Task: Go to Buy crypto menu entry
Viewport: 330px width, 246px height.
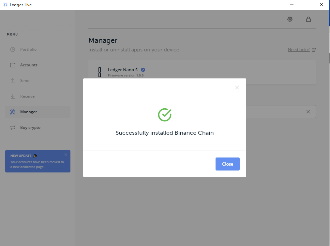Action: pos(30,128)
